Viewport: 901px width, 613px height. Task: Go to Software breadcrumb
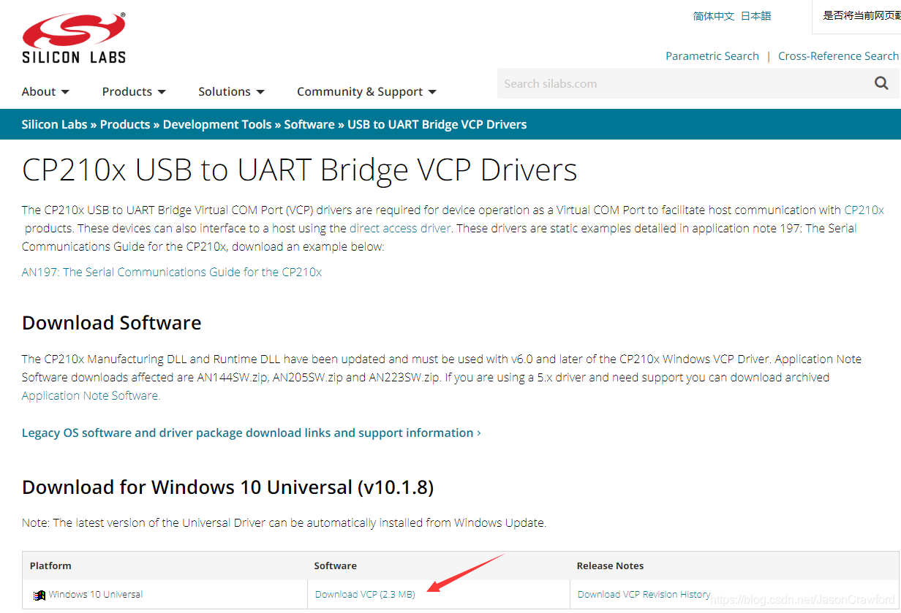[309, 124]
